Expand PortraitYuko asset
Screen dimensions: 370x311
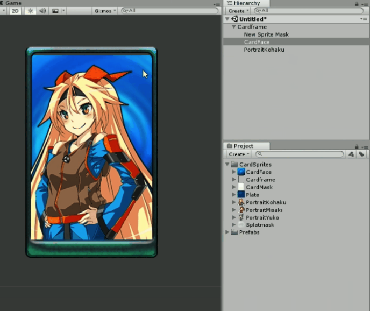(234, 217)
